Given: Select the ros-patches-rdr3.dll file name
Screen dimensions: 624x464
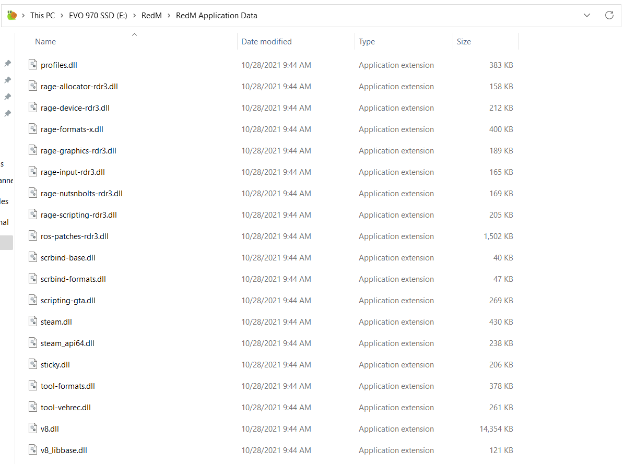Looking at the screenshot, I should (75, 237).
